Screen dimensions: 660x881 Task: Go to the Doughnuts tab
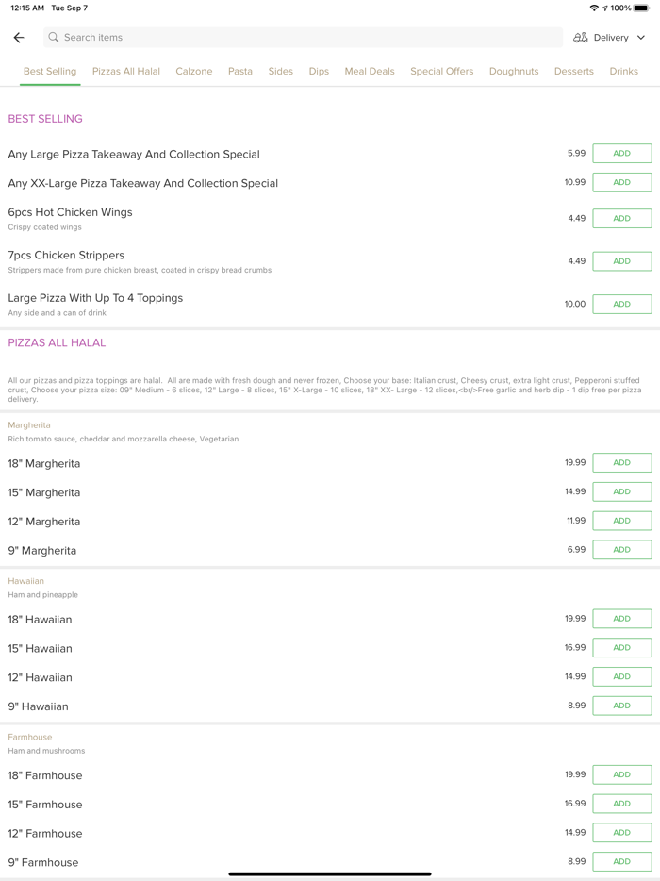tap(514, 71)
